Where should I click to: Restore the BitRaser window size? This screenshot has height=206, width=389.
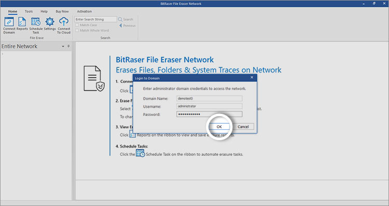(x=374, y=4)
